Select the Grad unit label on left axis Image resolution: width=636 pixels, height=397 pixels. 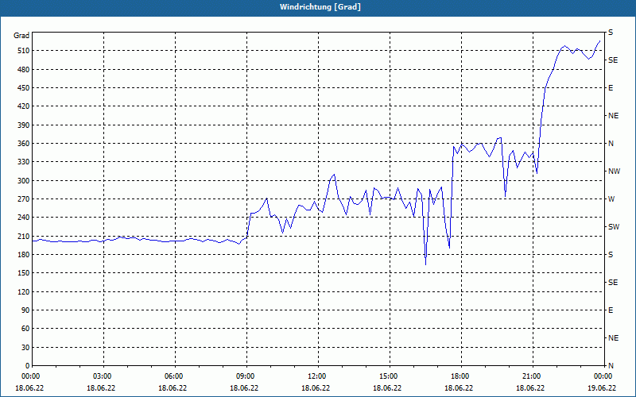click(x=21, y=36)
